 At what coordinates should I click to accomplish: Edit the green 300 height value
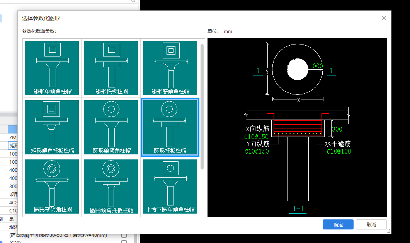pyautogui.click(x=337, y=129)
